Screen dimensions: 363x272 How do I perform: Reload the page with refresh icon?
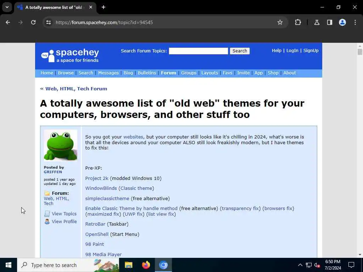[33, 22]
